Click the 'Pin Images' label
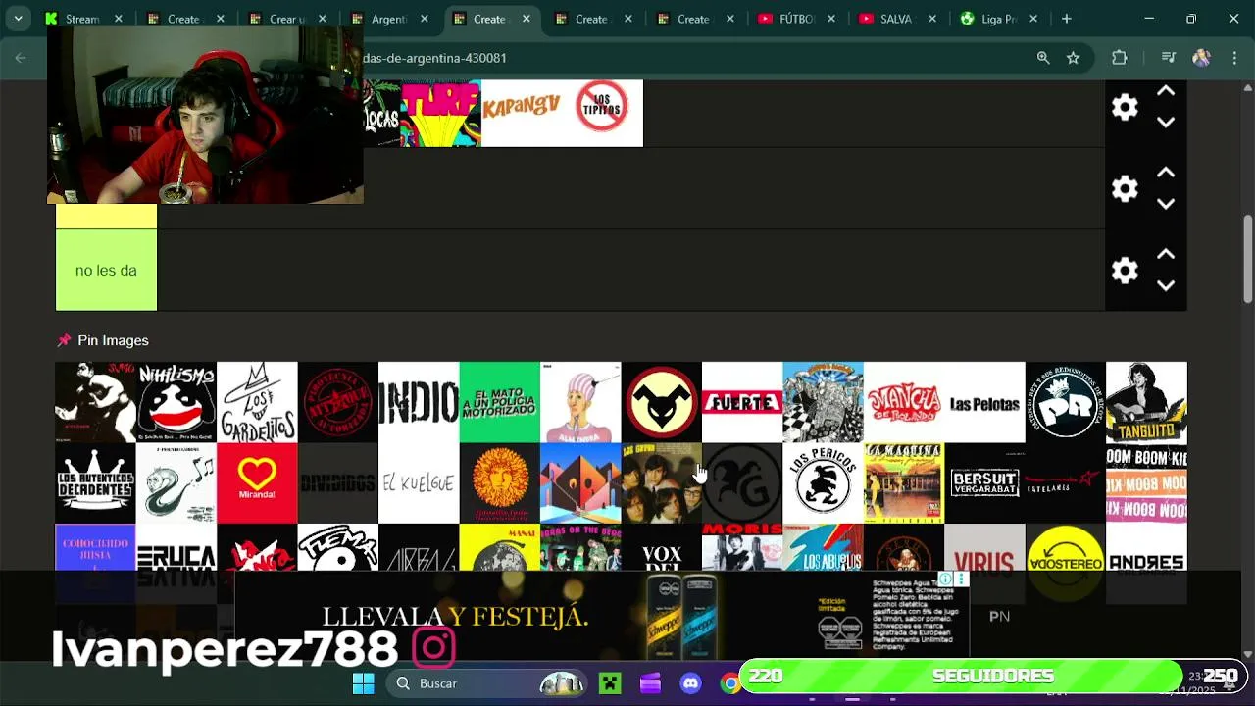The image size is (1255, 706). click(113, 340)
